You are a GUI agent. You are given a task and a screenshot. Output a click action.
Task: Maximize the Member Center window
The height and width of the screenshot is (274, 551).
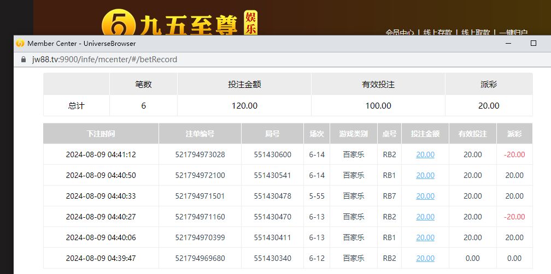point(534,43)
